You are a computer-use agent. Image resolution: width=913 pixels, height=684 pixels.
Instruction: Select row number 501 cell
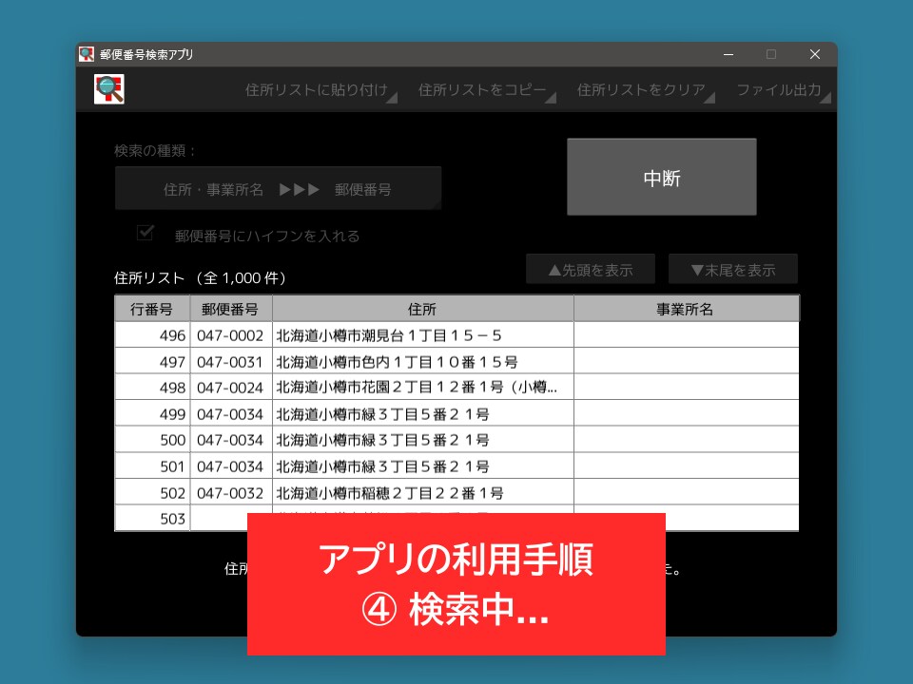(x=152, y=465)
